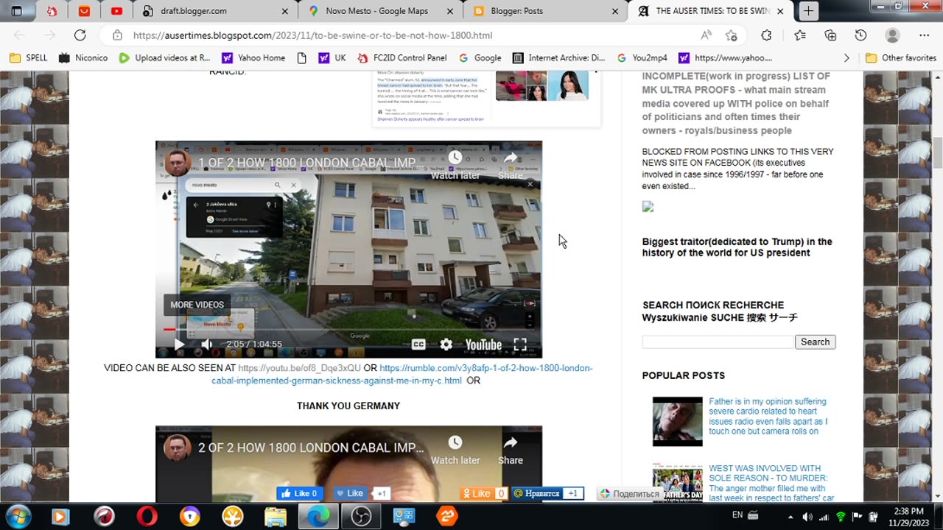Open browser History icon
This screenshot has width=943, height=530.
tap(860, 35)
